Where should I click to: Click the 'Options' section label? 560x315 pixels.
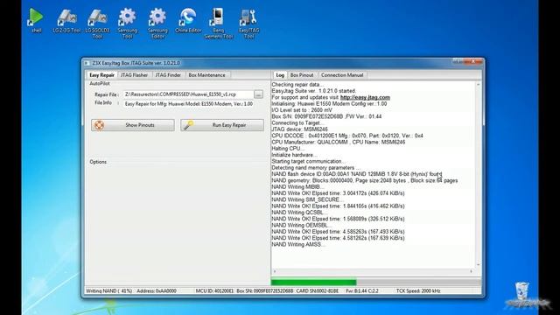98,162
